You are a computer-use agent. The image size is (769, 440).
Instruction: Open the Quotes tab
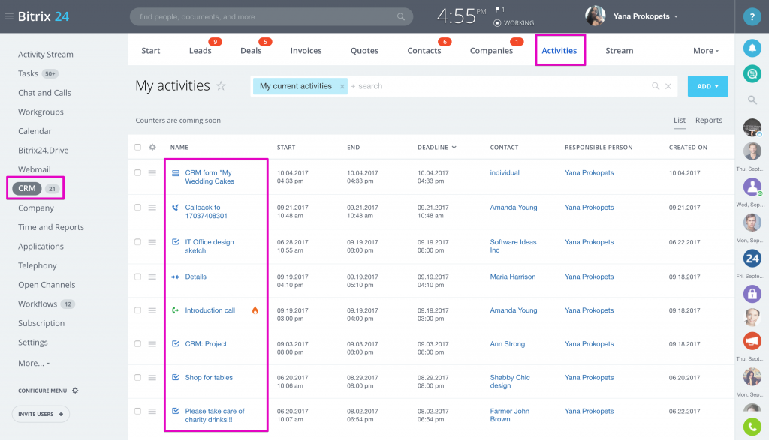pos(364,50)
